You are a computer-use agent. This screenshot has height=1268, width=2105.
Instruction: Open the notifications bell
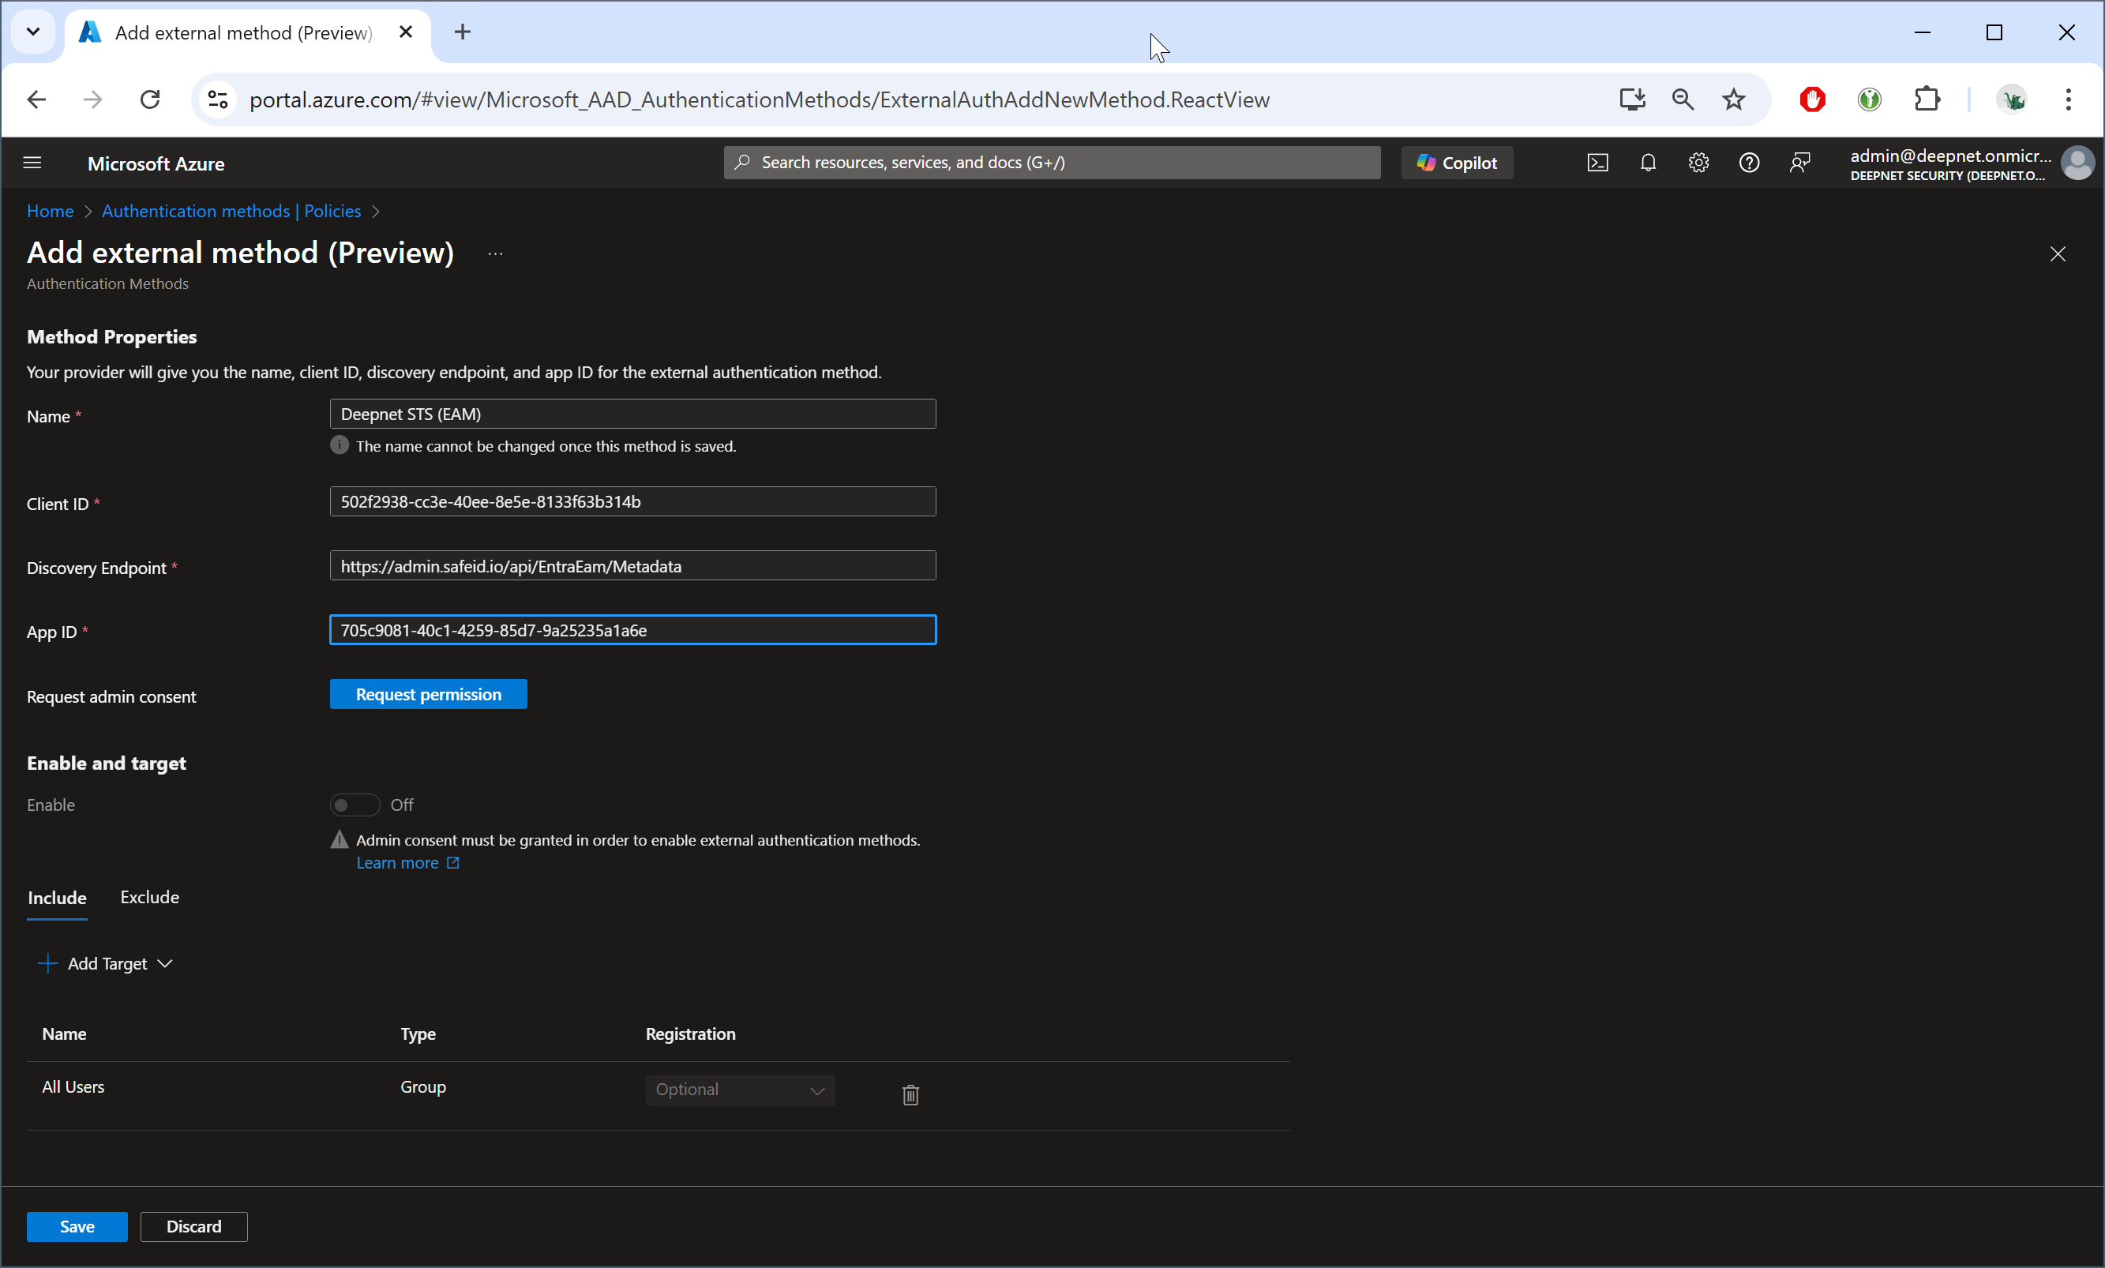pos(1647,163)
